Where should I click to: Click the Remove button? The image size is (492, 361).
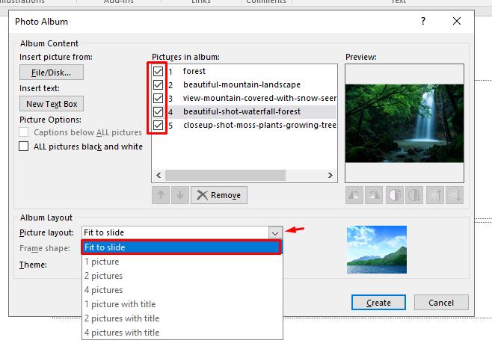pos(219,195)
